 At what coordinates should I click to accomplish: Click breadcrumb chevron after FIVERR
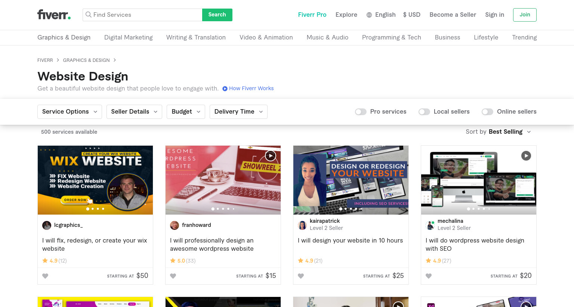tap(58, 60)
